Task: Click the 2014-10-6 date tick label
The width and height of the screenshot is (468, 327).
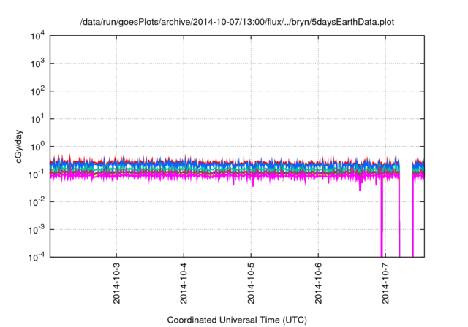Action: tap(319, 283)
